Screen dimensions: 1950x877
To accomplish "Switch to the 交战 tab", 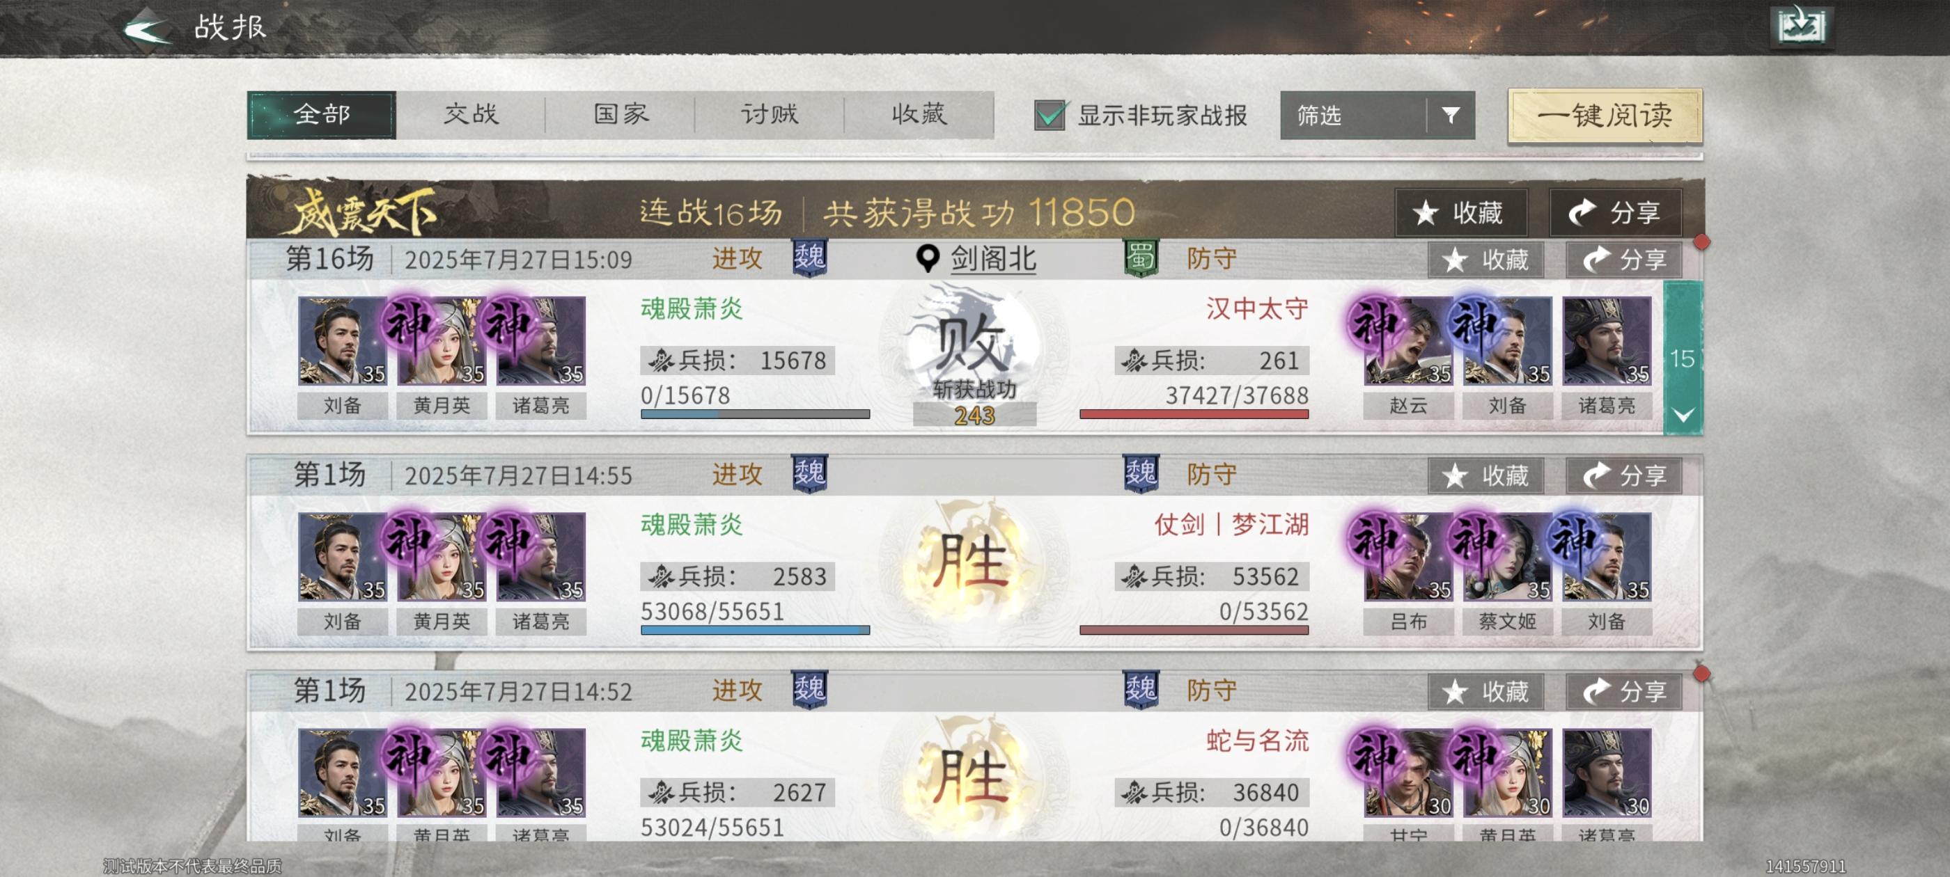I will [x=471, y=115].
